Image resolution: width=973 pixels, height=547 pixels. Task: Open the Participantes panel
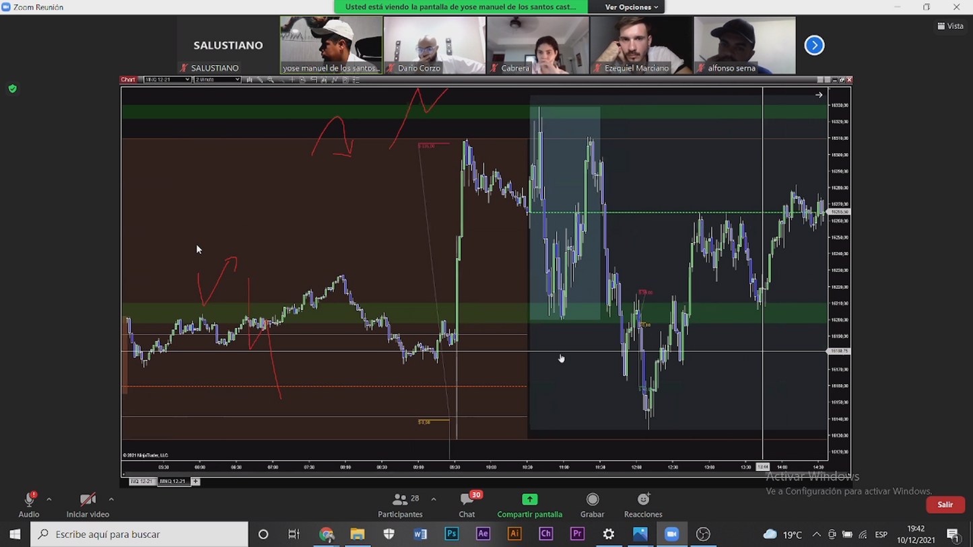pos(400,500)
